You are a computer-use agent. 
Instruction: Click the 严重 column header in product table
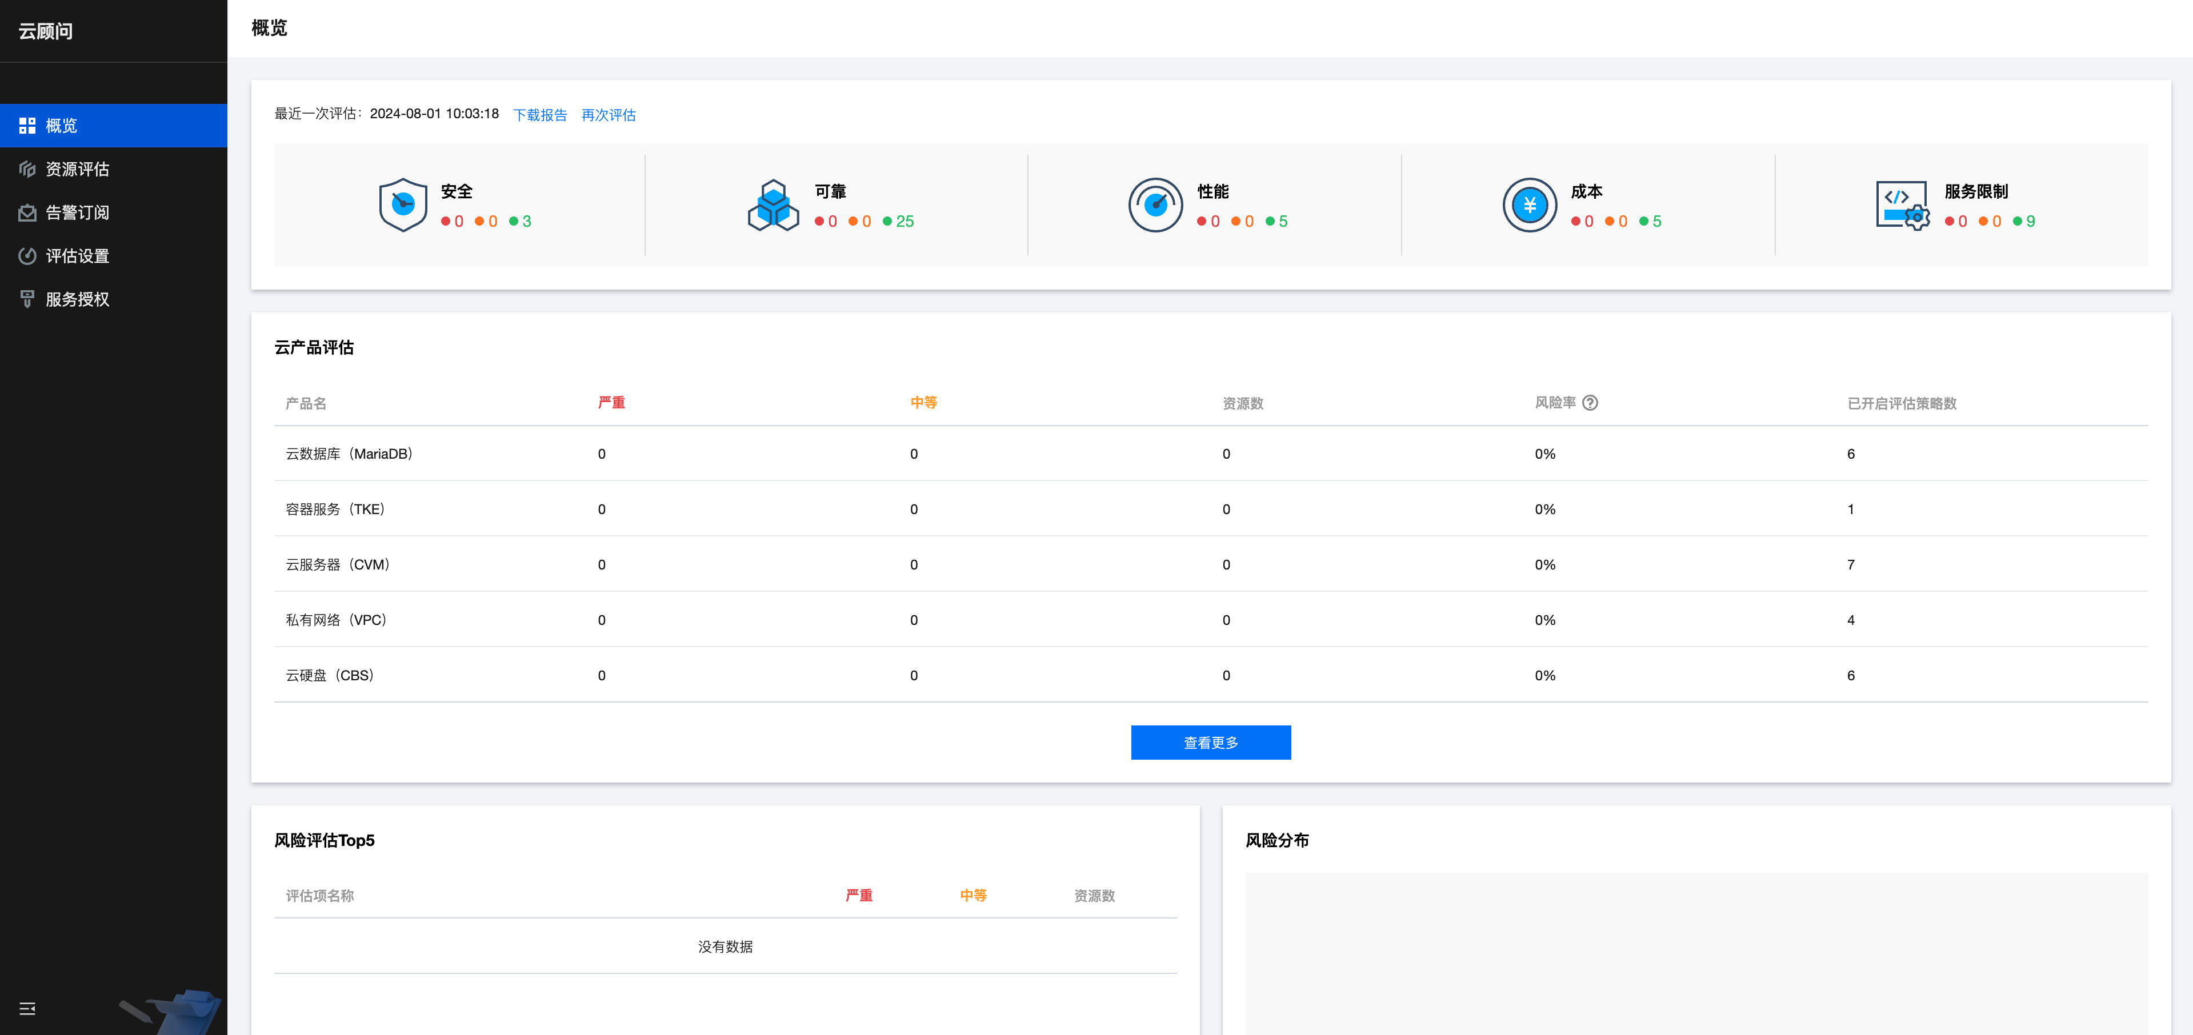(x=611, y=403)
